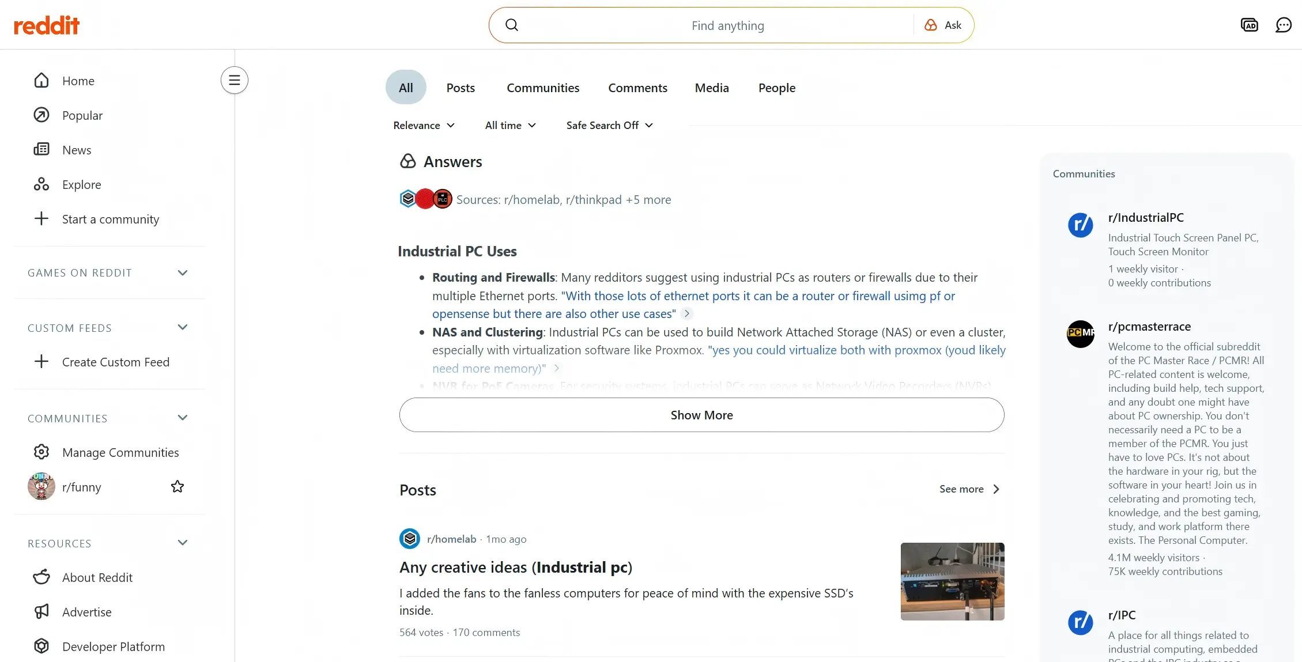Expand the proxmox quote chevron
The height and width of the screenshot is (662, 1302).
pos(556,368)
